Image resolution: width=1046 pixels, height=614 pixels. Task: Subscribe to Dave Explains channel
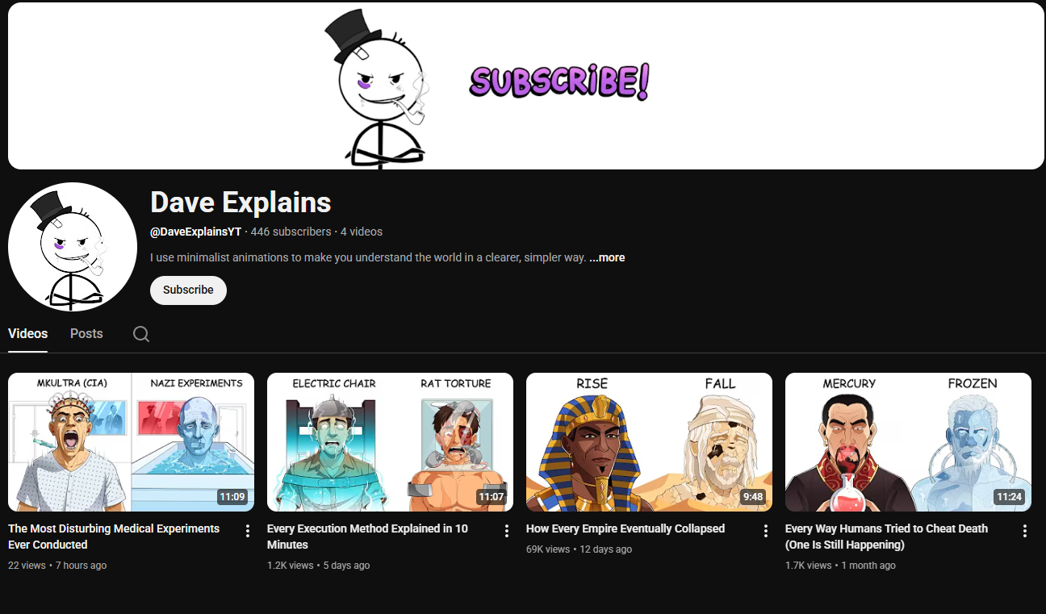188,290
